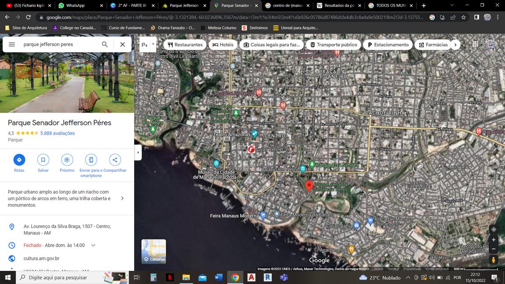Click the Teatro Amazonas map marker
505x284 pixels.
[x=254, y=134]
